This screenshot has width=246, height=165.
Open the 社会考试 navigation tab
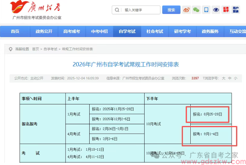pos(155,31)
